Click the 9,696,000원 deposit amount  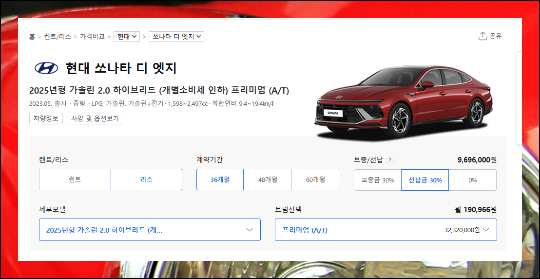pyautogui.click(x=477, y=160)
